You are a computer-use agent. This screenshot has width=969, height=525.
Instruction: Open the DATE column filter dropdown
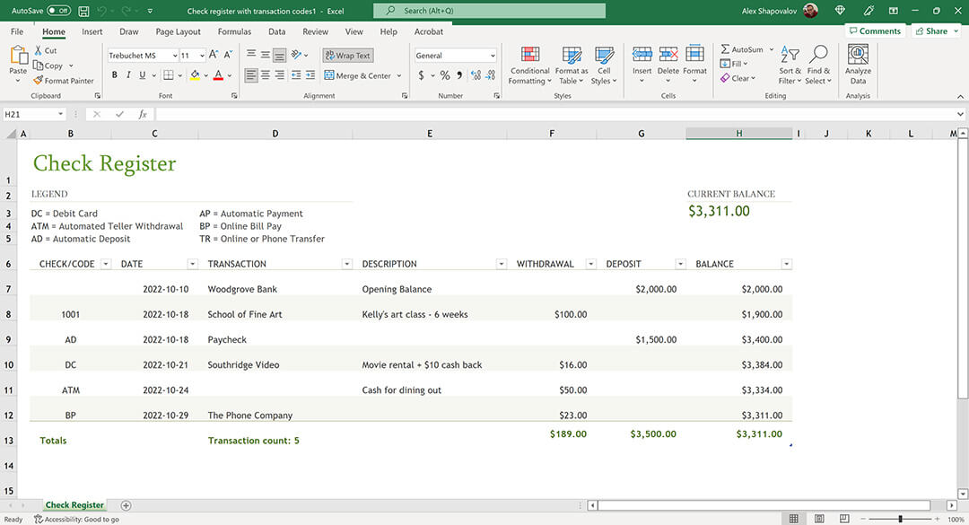(192, 263)
